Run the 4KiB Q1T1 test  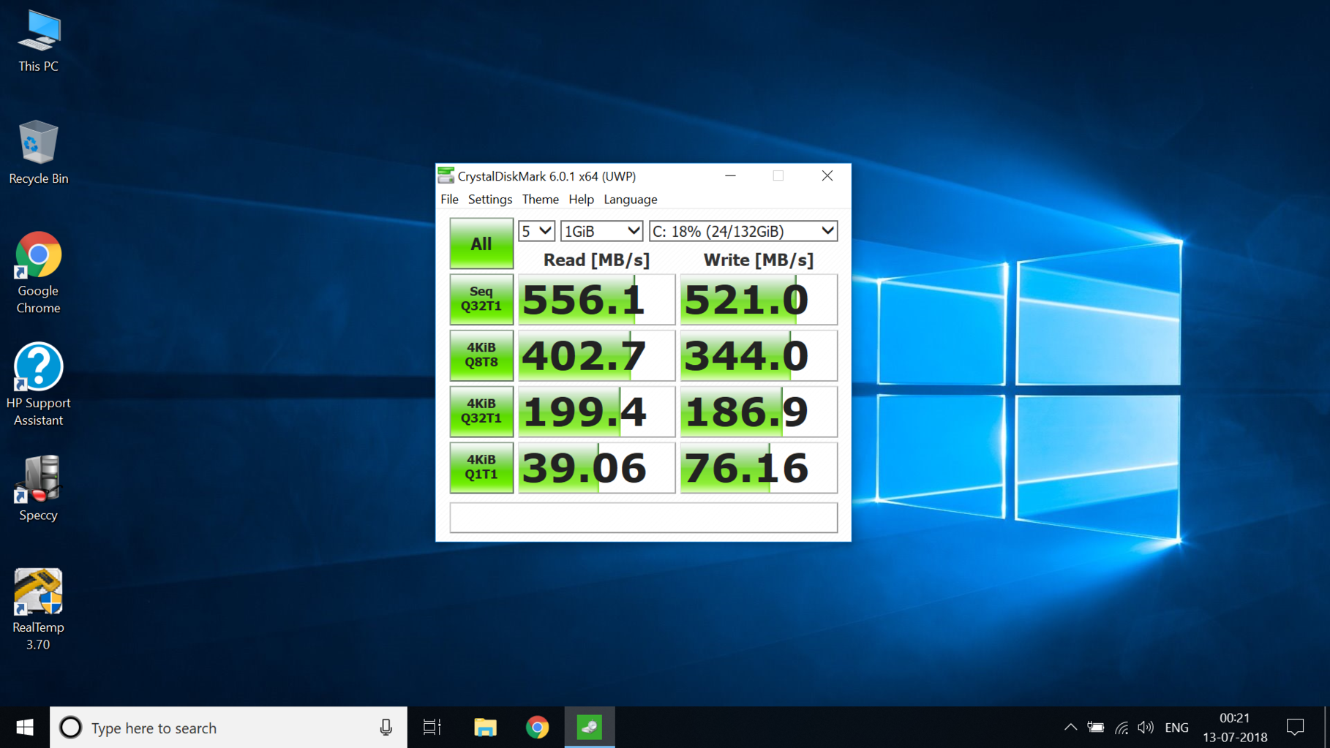481,467
